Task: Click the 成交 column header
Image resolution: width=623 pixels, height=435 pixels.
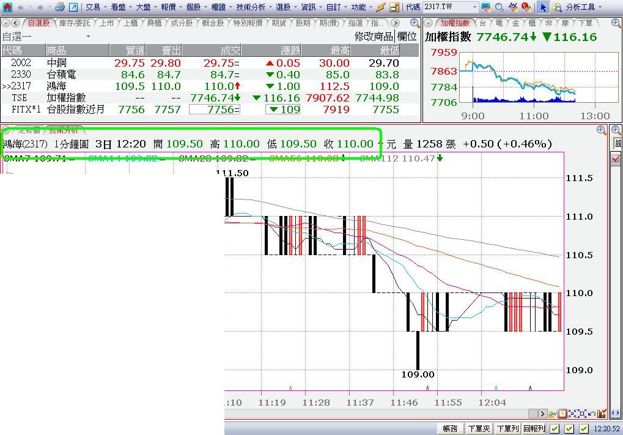Action: click(212, 51)
